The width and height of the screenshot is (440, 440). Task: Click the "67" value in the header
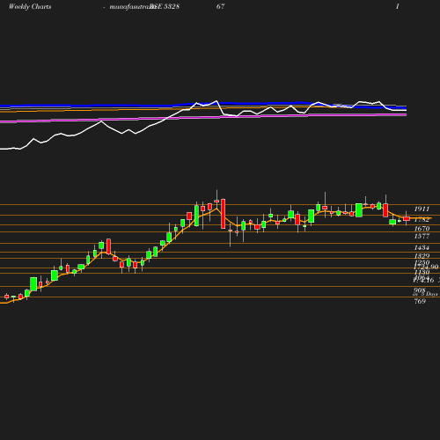point(220,6)
